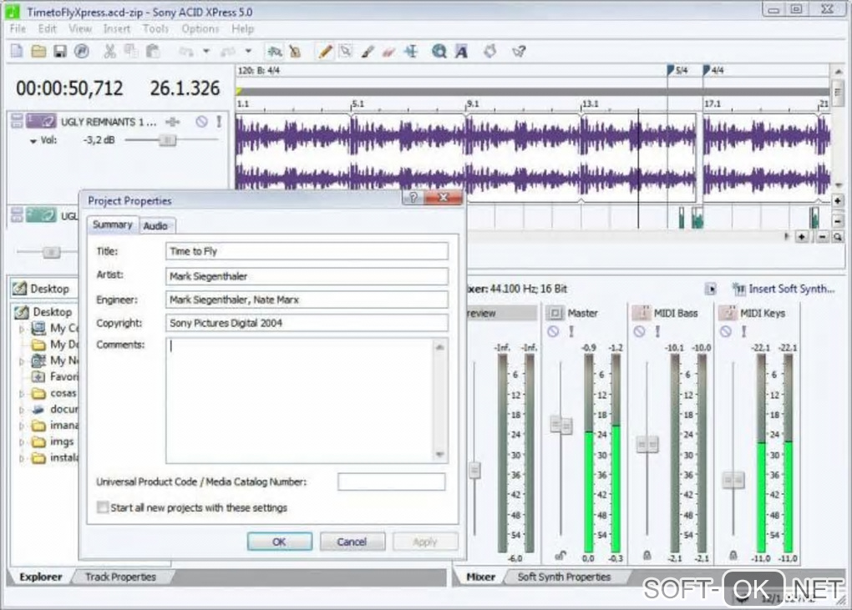Solo the UGLY REMNANTS 1 track
852x610 pixels.
[219, 122]
